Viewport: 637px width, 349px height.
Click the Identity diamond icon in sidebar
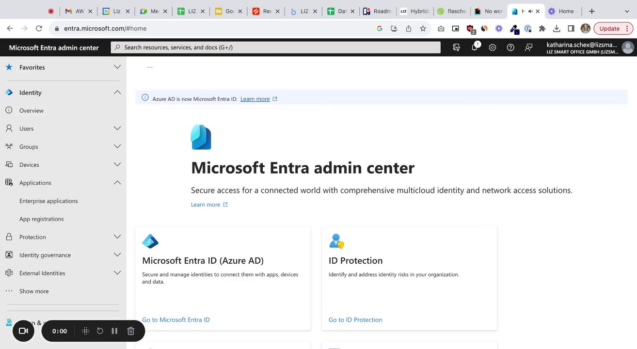(9, 93)
